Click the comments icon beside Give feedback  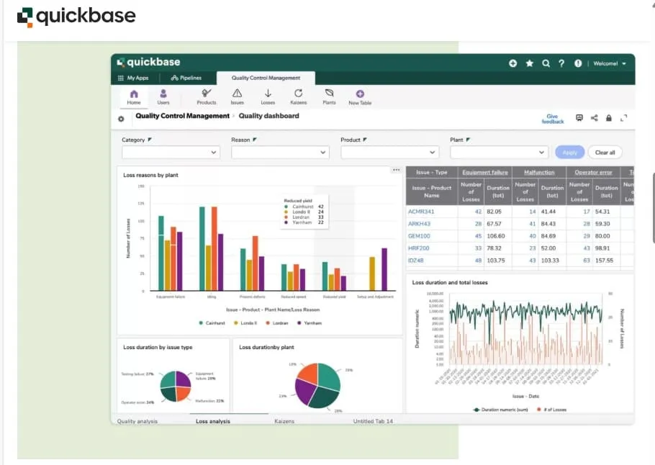[579, 118]
